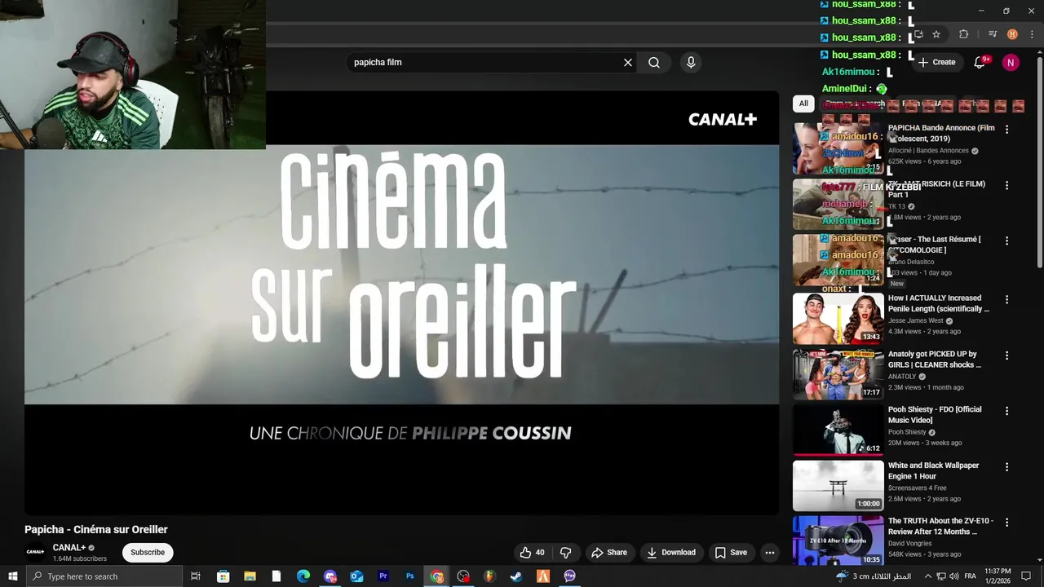Screen dimensions: 1044x587
Task: Open options for White and Black Wallpaper
Action: click(1006, 466)
